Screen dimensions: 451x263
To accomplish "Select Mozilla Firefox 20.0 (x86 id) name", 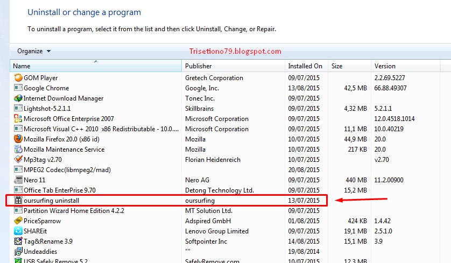I will click(x=61, y=139).
